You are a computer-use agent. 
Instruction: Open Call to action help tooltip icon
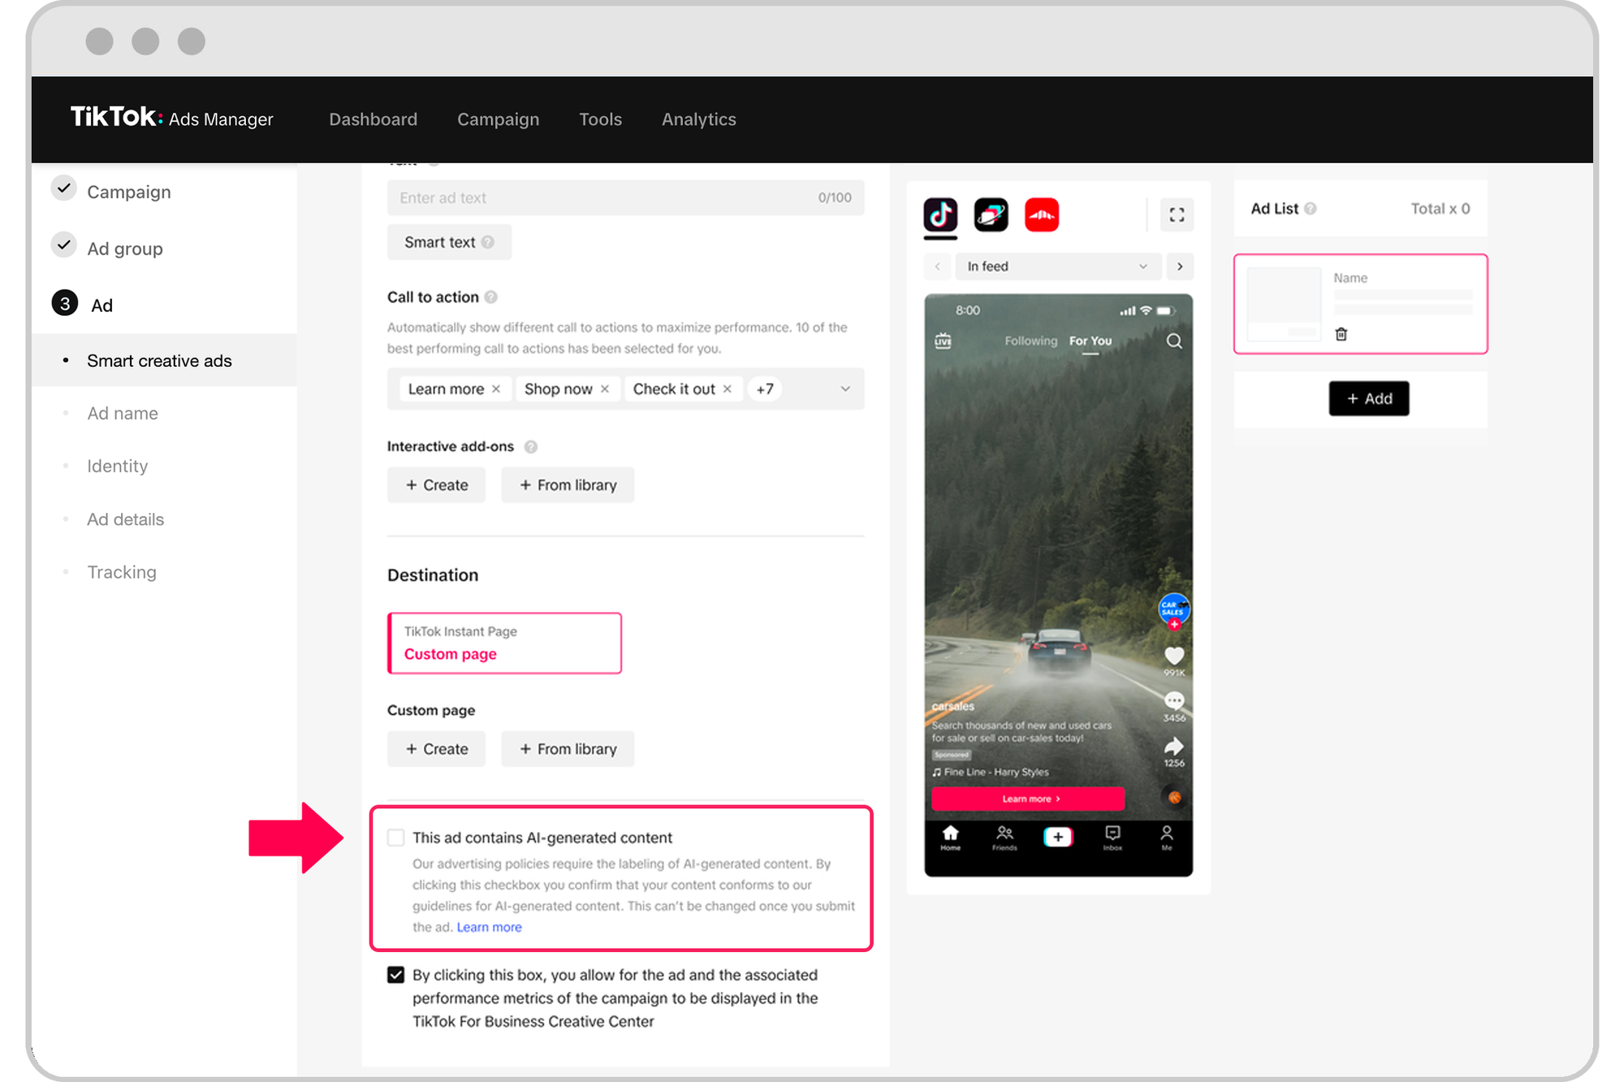coord(491,297)
